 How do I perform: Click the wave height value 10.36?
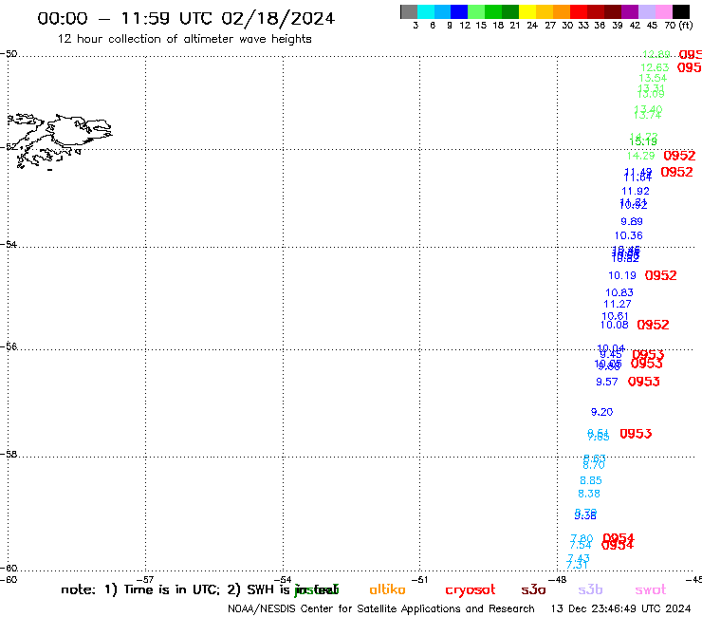click(x=629, y=235)
